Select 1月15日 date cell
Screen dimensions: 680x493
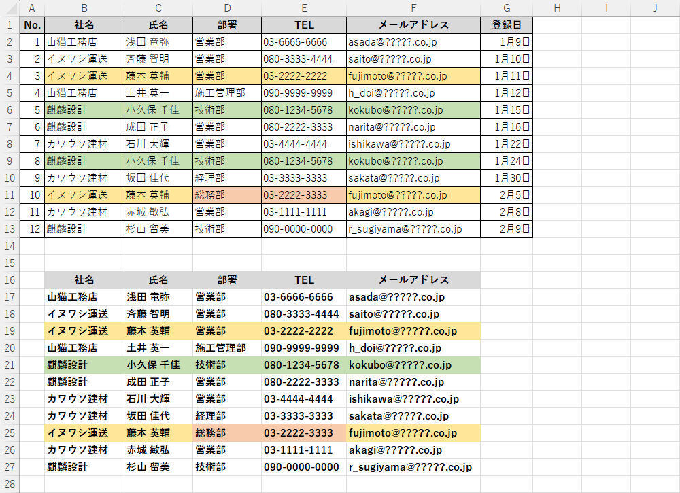pos(507,110)
